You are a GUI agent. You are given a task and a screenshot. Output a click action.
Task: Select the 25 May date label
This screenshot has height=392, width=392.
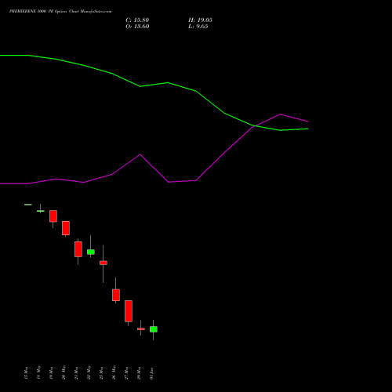(101, 372)
